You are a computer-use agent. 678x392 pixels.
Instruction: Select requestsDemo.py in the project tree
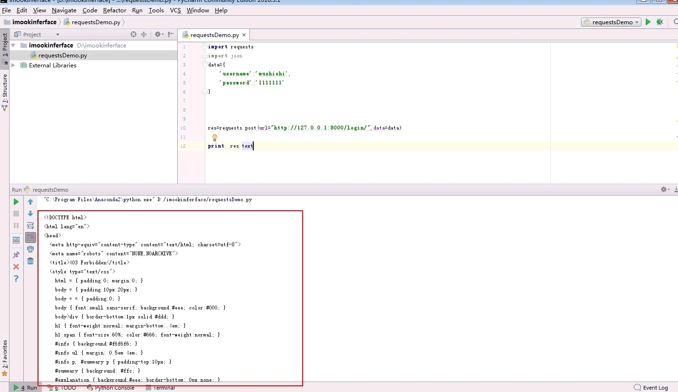(x=63, y=56)
